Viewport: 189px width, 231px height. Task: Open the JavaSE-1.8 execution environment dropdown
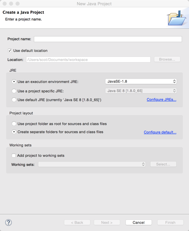point(141,81)
